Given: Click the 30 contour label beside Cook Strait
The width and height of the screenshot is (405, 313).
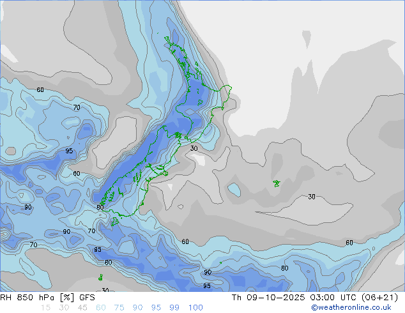Looking at the screenshot, I should pyautogui.click(x=194, y=148).
